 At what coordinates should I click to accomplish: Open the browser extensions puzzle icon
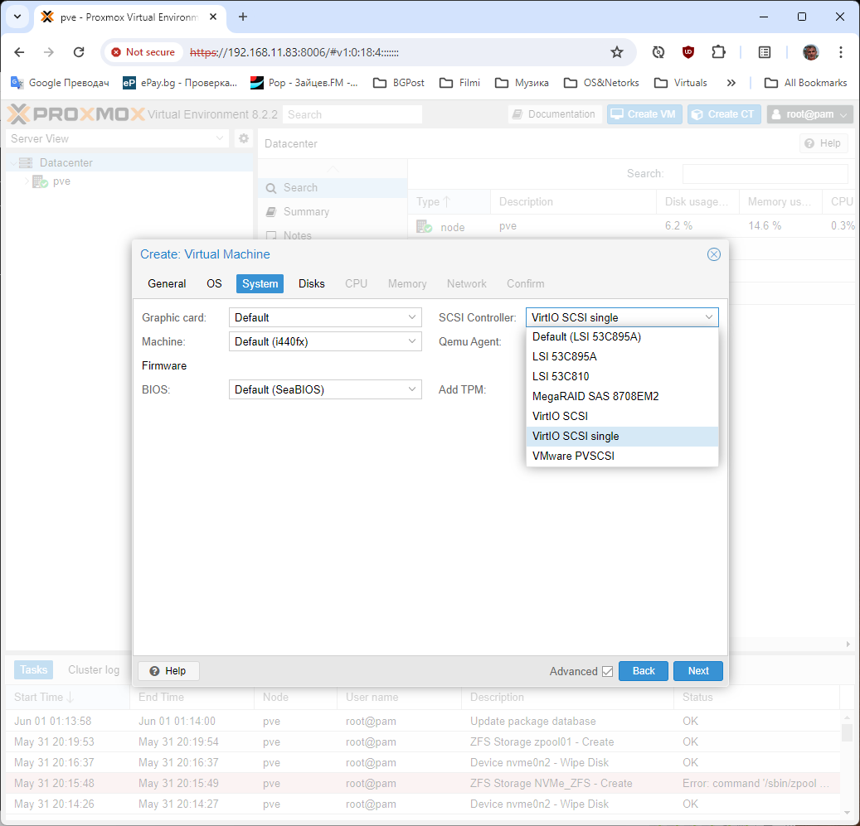click(x=718, y=52)
